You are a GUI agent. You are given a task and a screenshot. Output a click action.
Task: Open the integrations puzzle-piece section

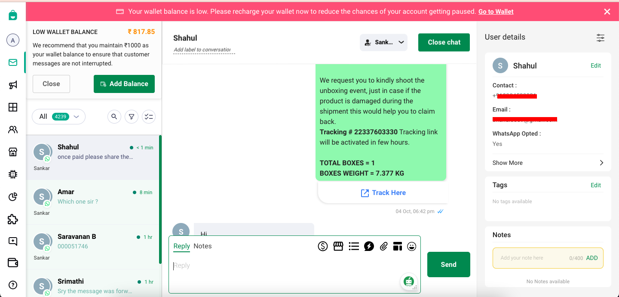click(13, 219)
